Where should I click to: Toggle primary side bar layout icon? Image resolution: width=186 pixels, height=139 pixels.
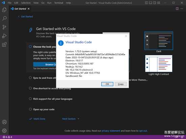(146, 3)
